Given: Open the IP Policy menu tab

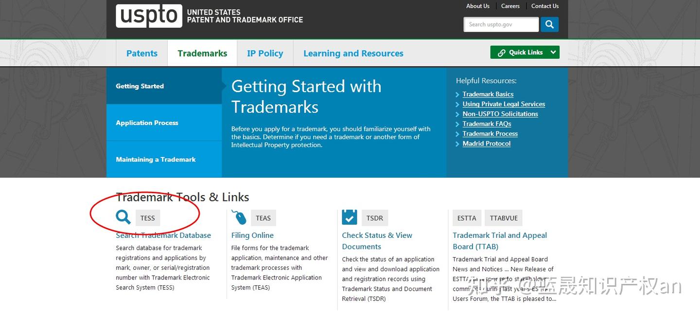Looking at the screenshot, I should pos(265,53).
